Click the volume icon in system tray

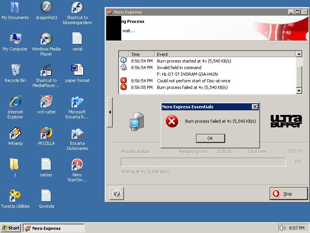(282, 228)
